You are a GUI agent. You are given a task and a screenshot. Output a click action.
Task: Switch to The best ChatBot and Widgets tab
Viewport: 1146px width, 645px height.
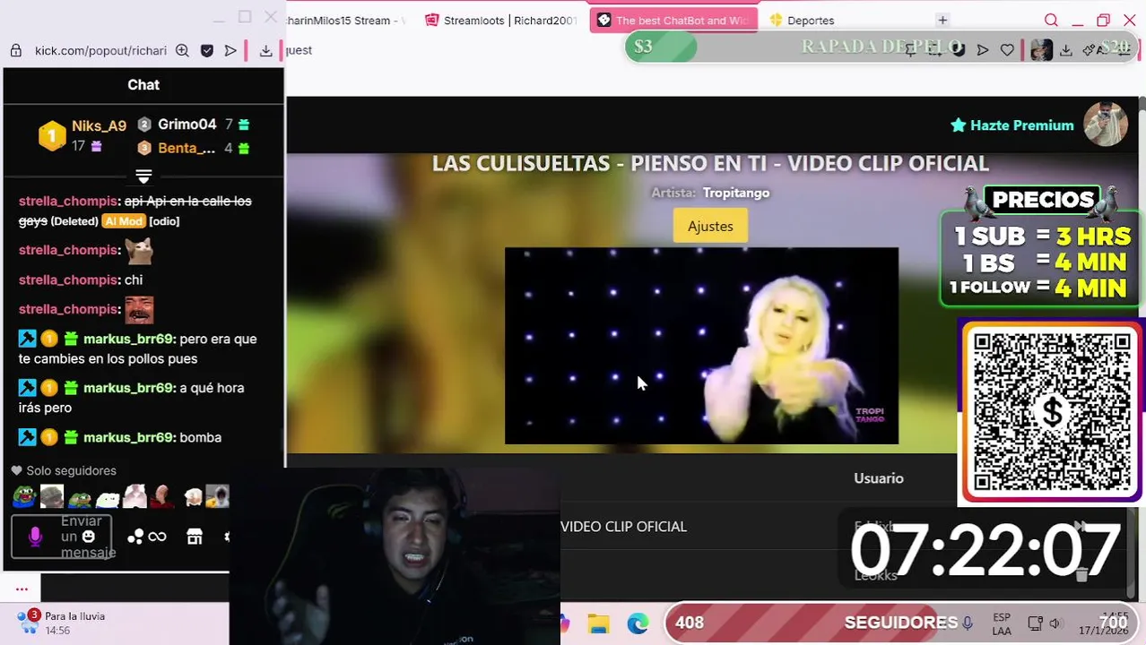point(673,20)
